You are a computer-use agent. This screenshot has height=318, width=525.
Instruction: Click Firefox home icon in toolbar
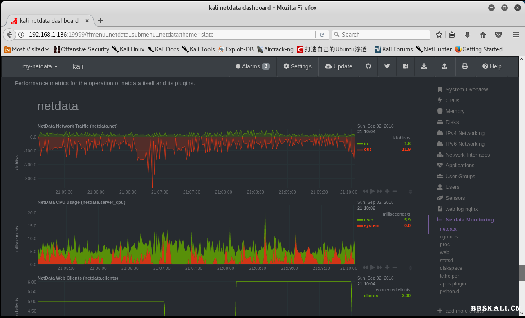point(483,35)
